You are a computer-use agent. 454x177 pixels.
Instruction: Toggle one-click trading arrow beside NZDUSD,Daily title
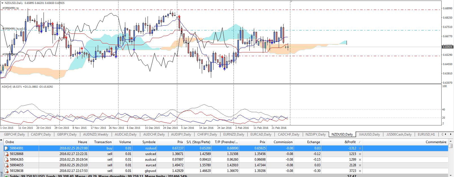pyautogui.click(x=3, y=3)
